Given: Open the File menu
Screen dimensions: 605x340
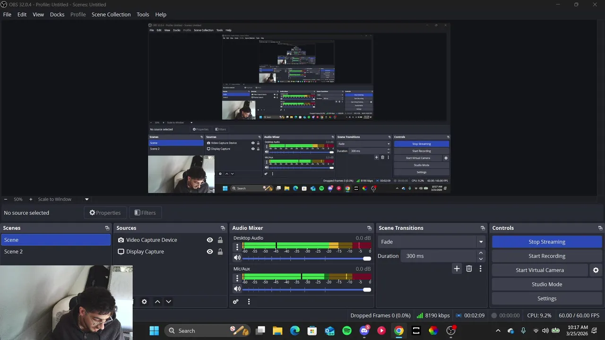Looking at the screenshot, I should click(7, 15).
